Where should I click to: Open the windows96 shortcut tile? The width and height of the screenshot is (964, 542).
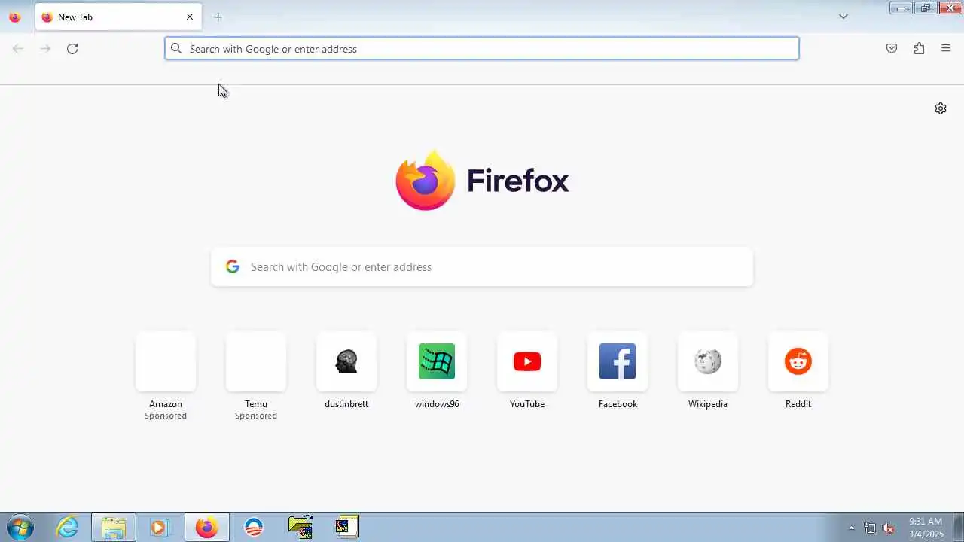tap(437, 362)
